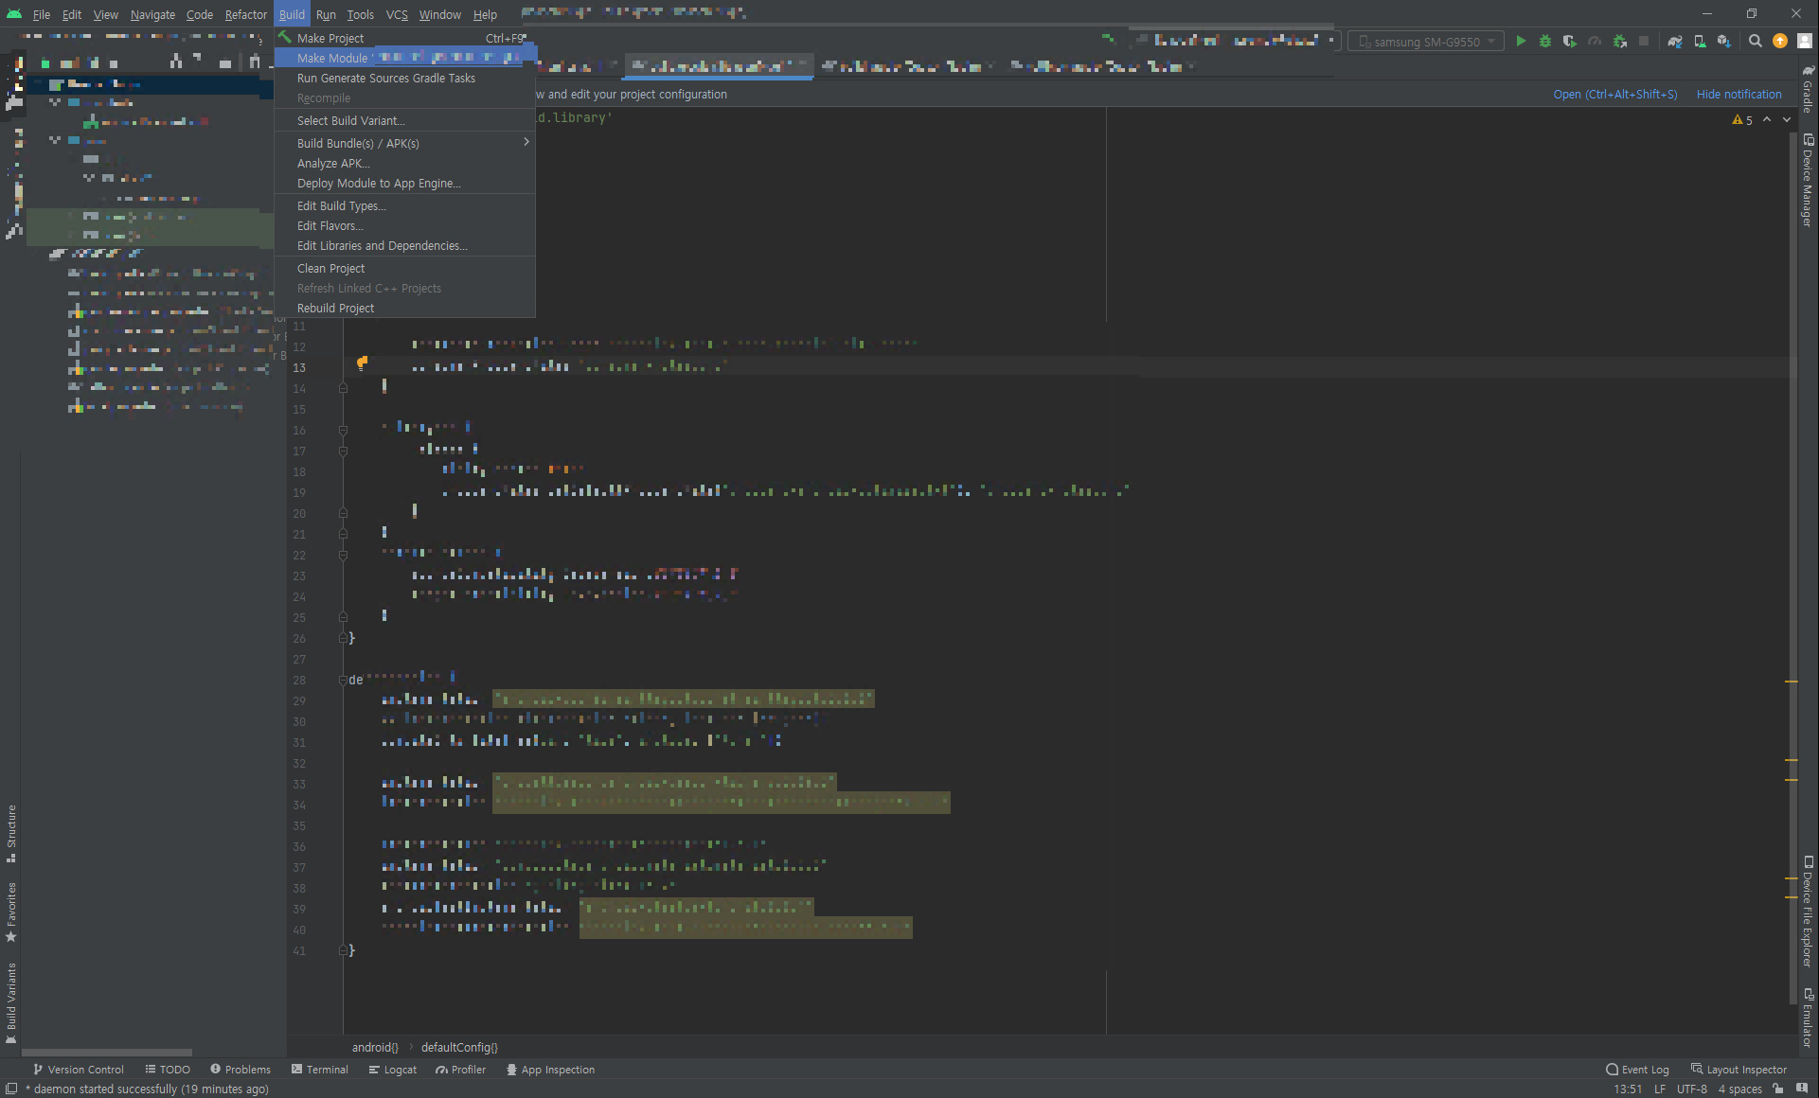Viewport: 1819px width, 1098px height.
Task: Click the Search Everywhere magnifier icon
Action: point(1756,42)
